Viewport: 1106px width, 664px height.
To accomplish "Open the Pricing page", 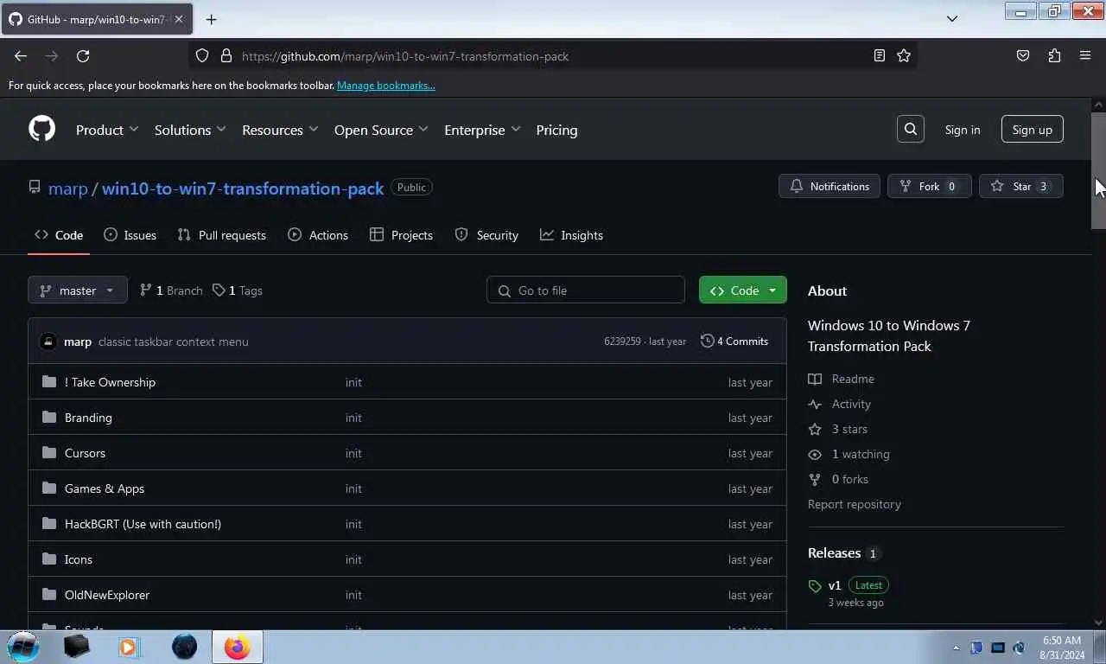I will pyautogui.click(x=556, y=130).
